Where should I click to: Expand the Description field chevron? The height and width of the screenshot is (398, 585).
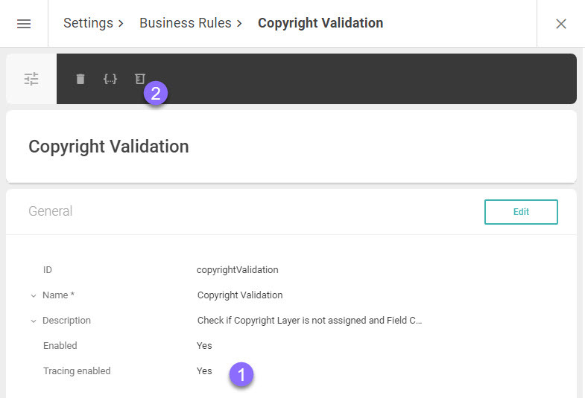tap(34, 321)
